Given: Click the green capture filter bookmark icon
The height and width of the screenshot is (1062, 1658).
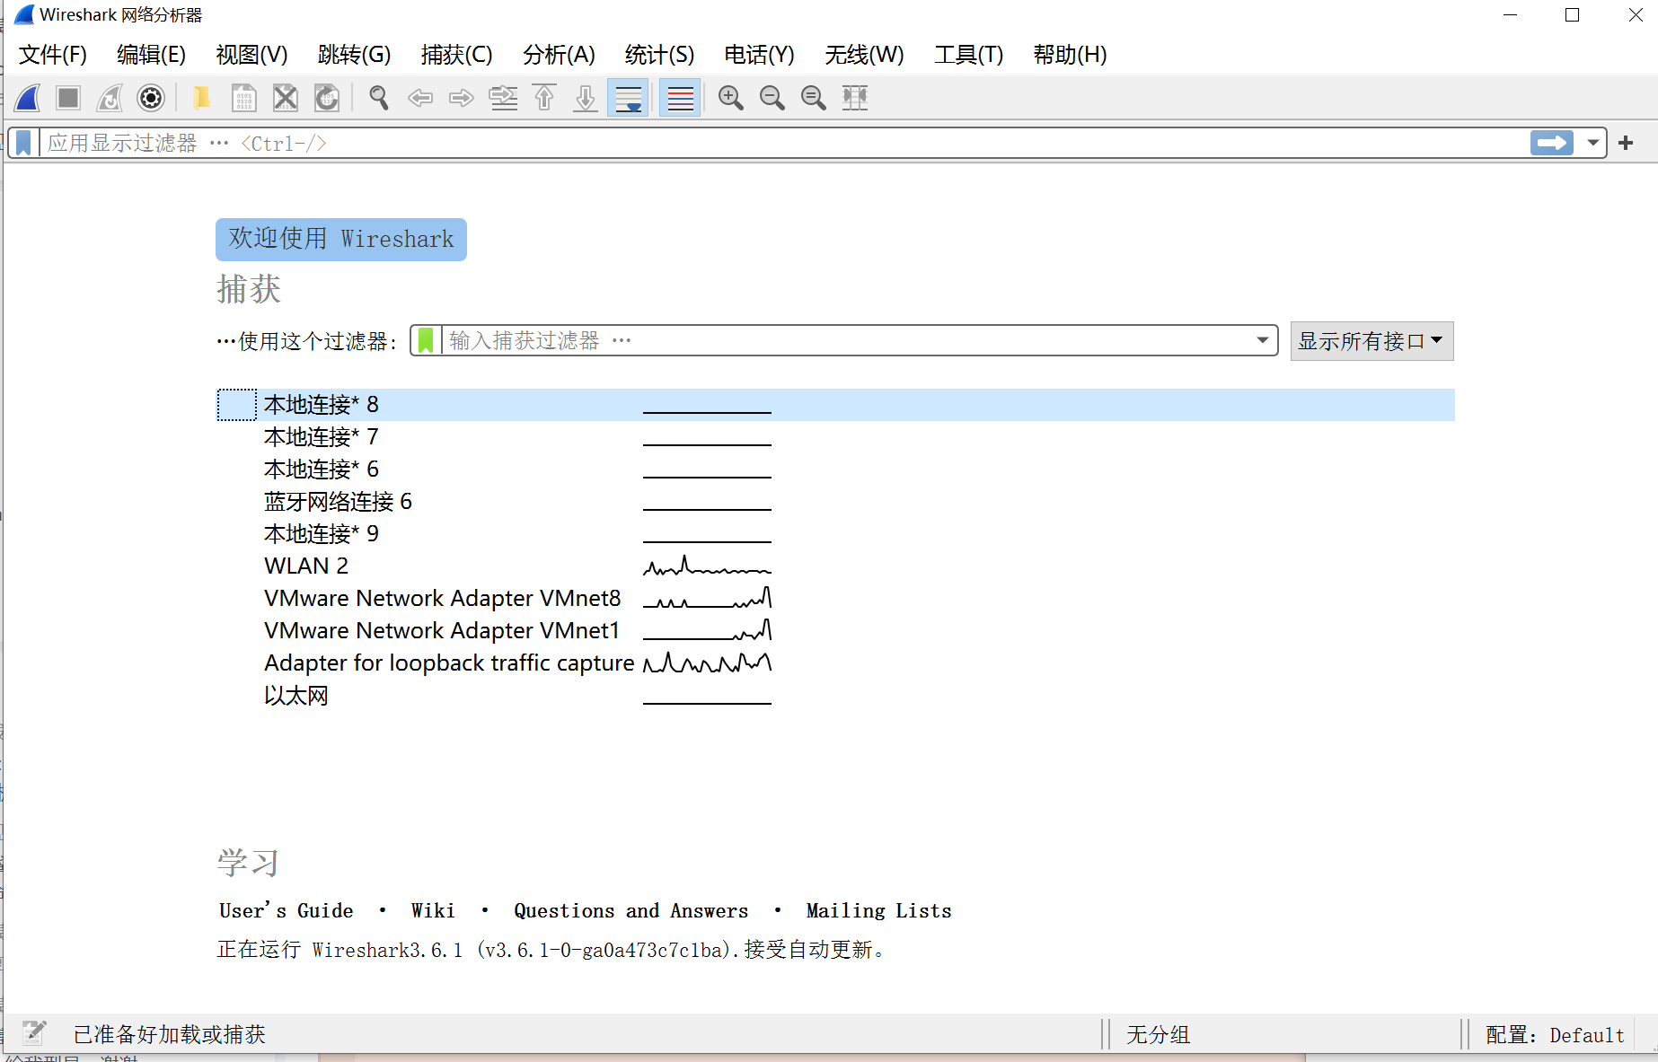Looking at the screenshot, I should click(x=426, y=340).
